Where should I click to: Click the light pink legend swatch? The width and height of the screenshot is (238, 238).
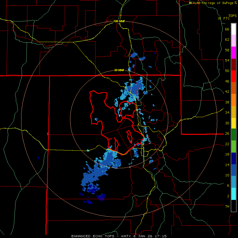coord(234,41)
